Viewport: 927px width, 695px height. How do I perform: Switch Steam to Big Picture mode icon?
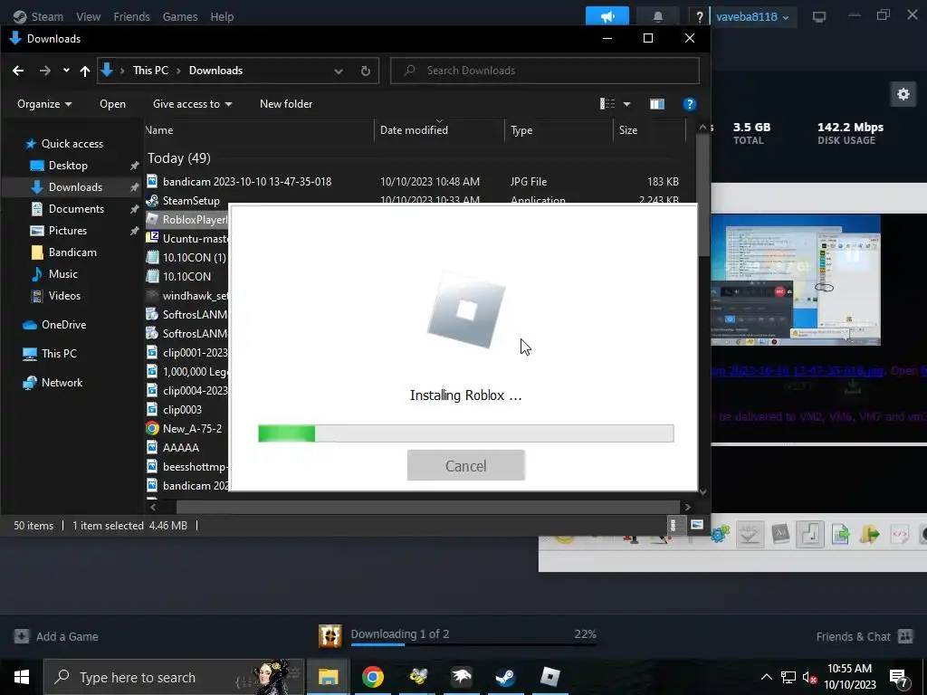[818, 16]
